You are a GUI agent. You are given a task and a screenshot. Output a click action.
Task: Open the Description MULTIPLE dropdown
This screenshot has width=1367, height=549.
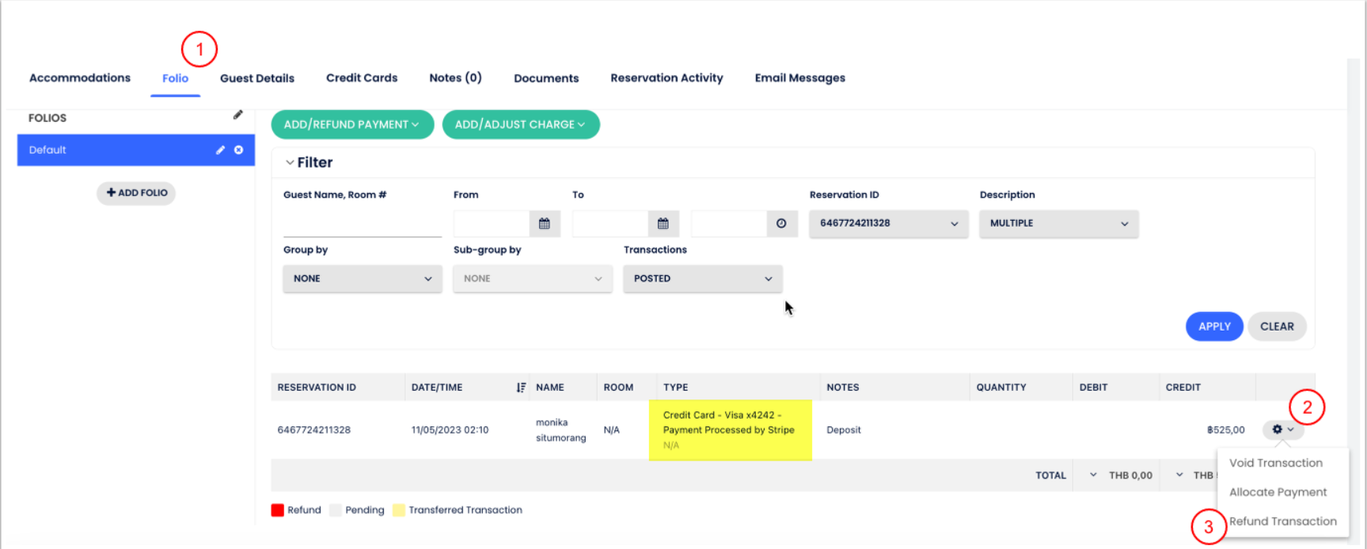(x=1058, y=224)
